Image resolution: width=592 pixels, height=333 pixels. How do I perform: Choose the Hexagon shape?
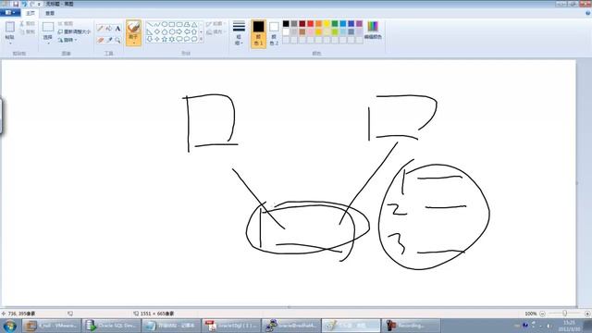172,31
